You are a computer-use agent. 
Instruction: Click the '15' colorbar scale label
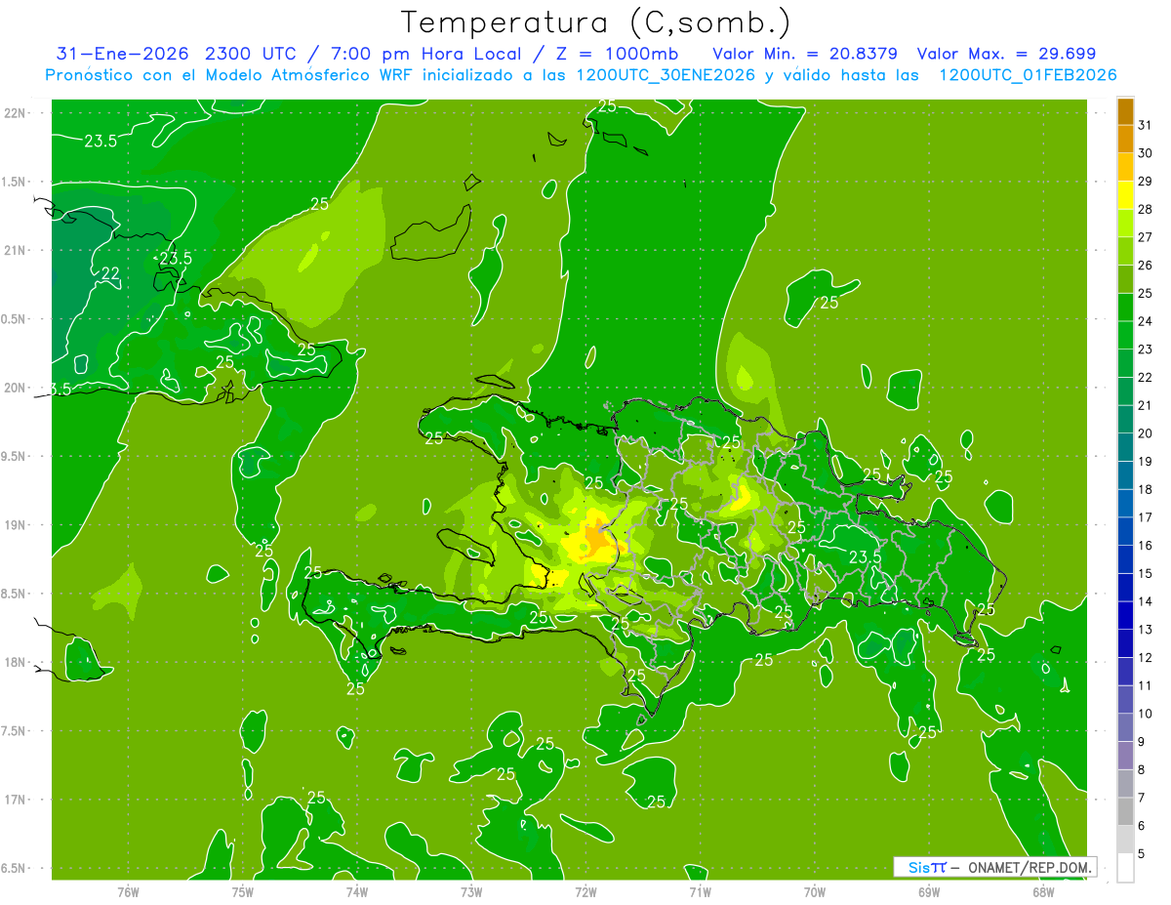pyautogui.click(x=1146, y=573)
